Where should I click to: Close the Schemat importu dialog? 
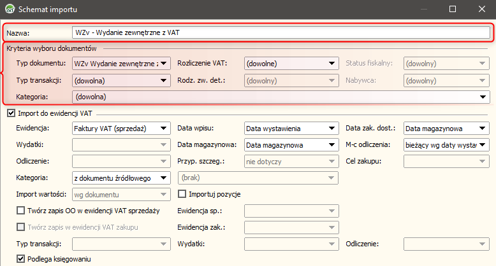tap(481, 9)
